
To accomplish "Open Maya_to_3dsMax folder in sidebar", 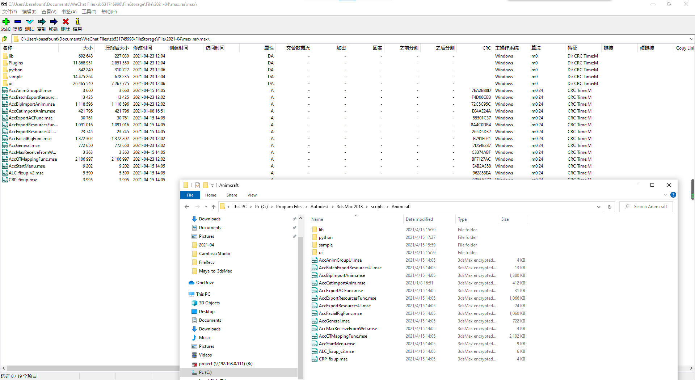I will click(215, 271).
